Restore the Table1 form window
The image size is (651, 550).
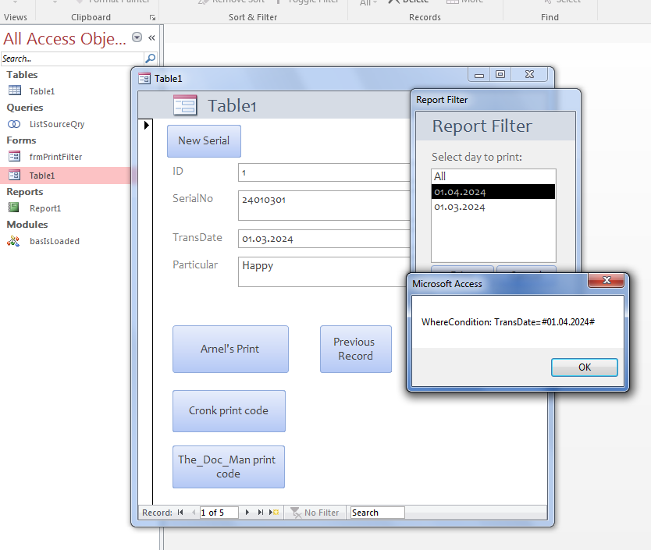coord(500,75)
